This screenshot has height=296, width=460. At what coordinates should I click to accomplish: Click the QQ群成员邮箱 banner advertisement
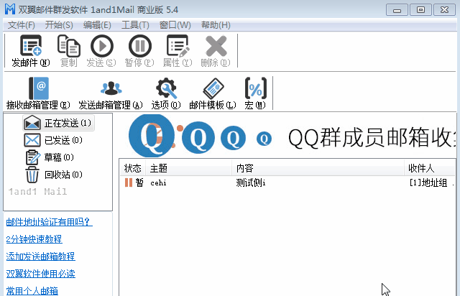click(x=287, y=137)
